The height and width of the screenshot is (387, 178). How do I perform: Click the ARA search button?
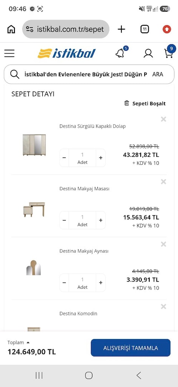point(158,74)
